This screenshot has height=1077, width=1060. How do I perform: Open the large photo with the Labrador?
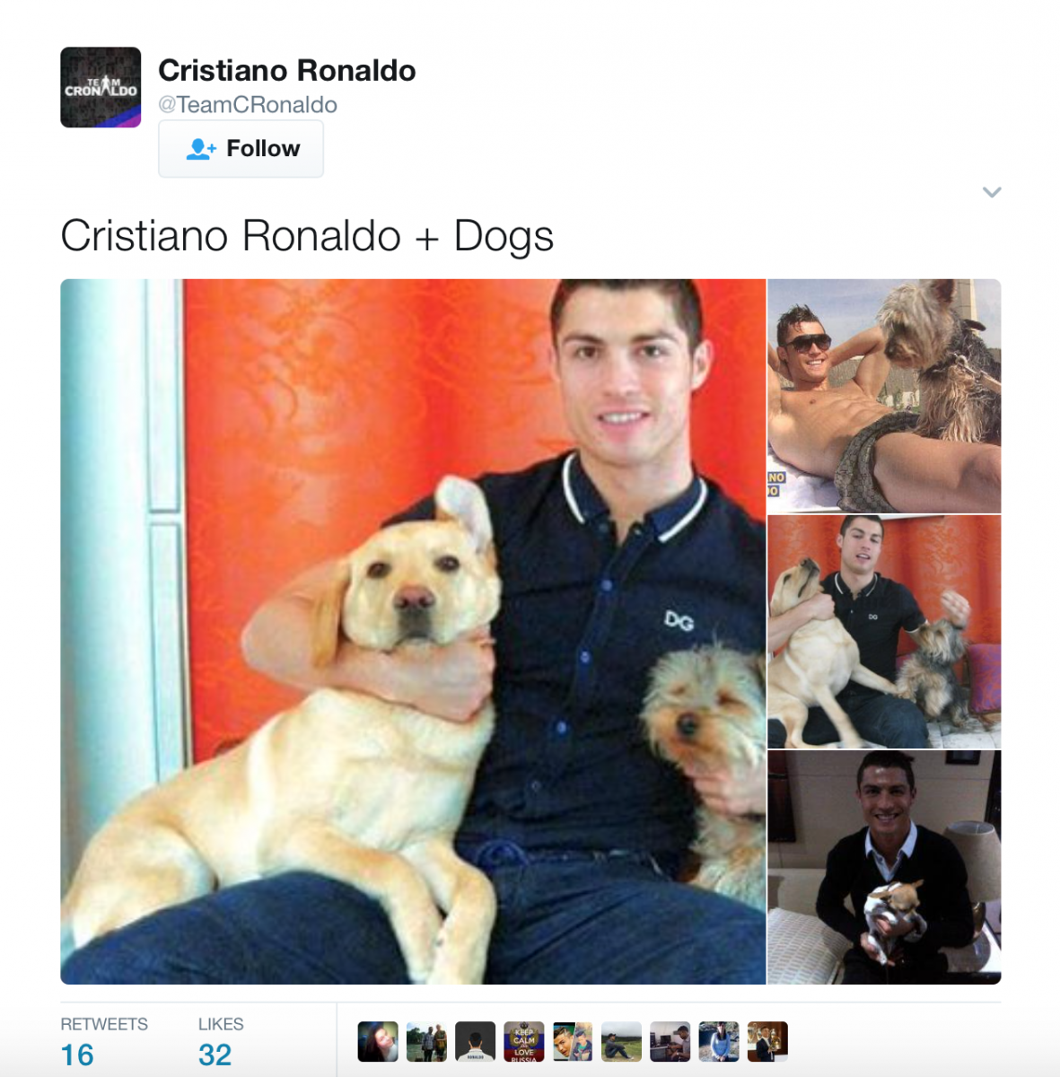pyautogui.click(x=413, y=632)
